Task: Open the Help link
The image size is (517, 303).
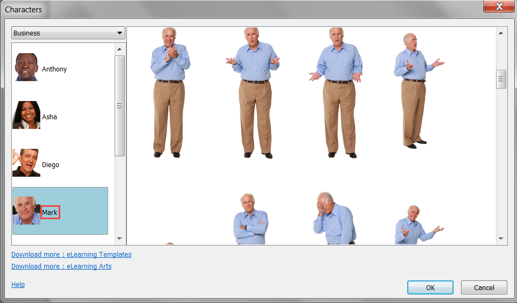Action: pyautogui.click(x=18, y=285)
